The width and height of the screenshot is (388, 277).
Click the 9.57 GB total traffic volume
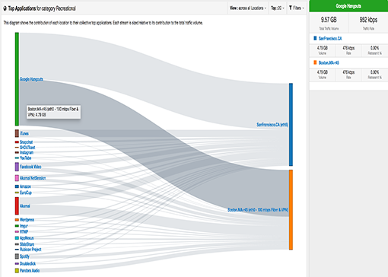pos(329,20)
